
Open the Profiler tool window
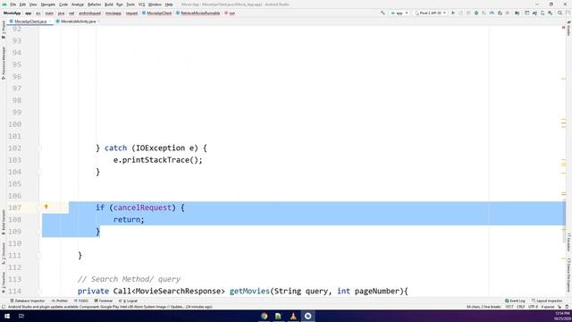(x=60, y=301)
